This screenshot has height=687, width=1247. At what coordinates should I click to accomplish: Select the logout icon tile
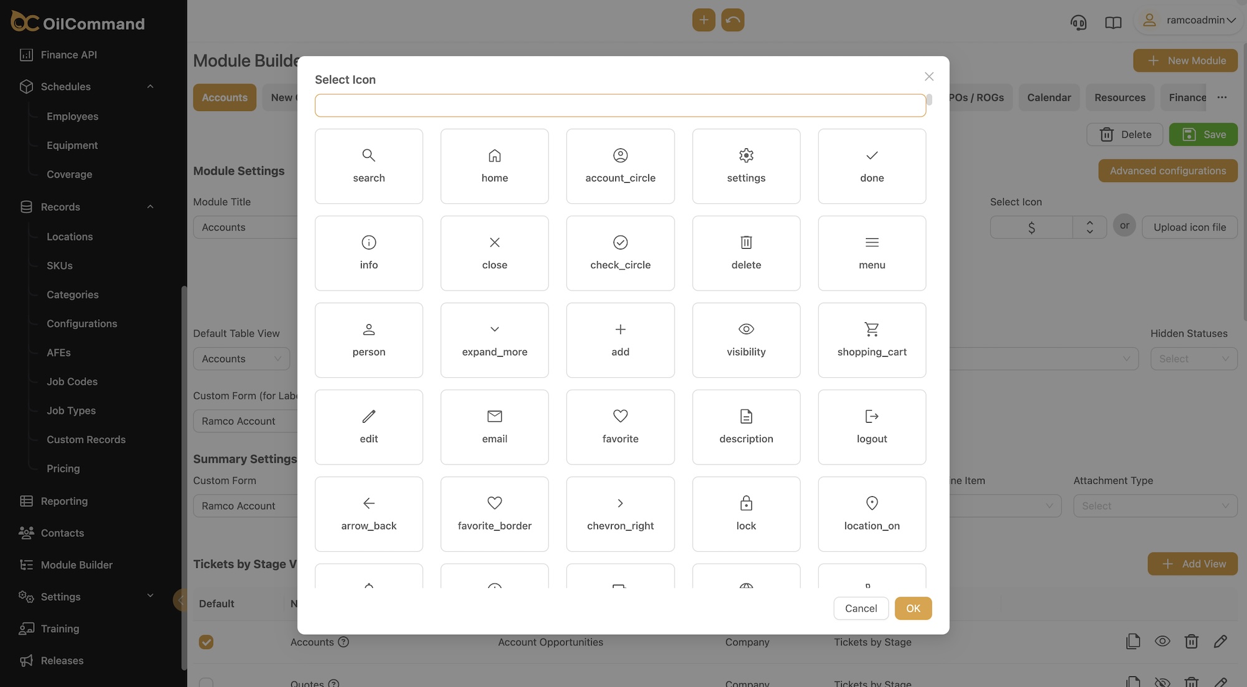(x=872, y=426)
